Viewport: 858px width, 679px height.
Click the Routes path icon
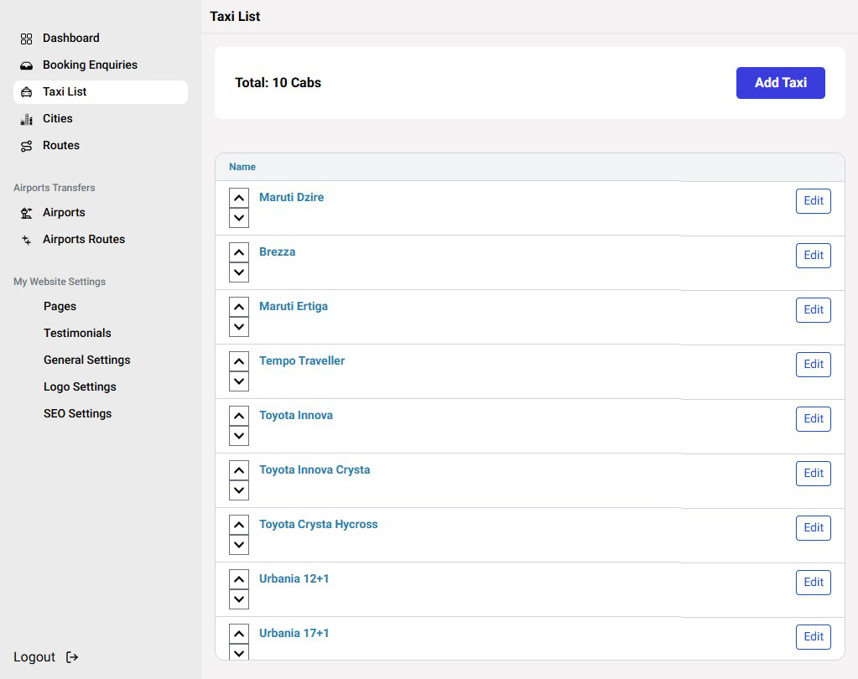point(26,146)
